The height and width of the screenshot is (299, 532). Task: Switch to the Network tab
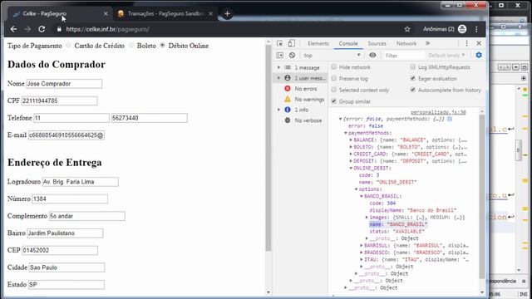(x=406, y=43)
